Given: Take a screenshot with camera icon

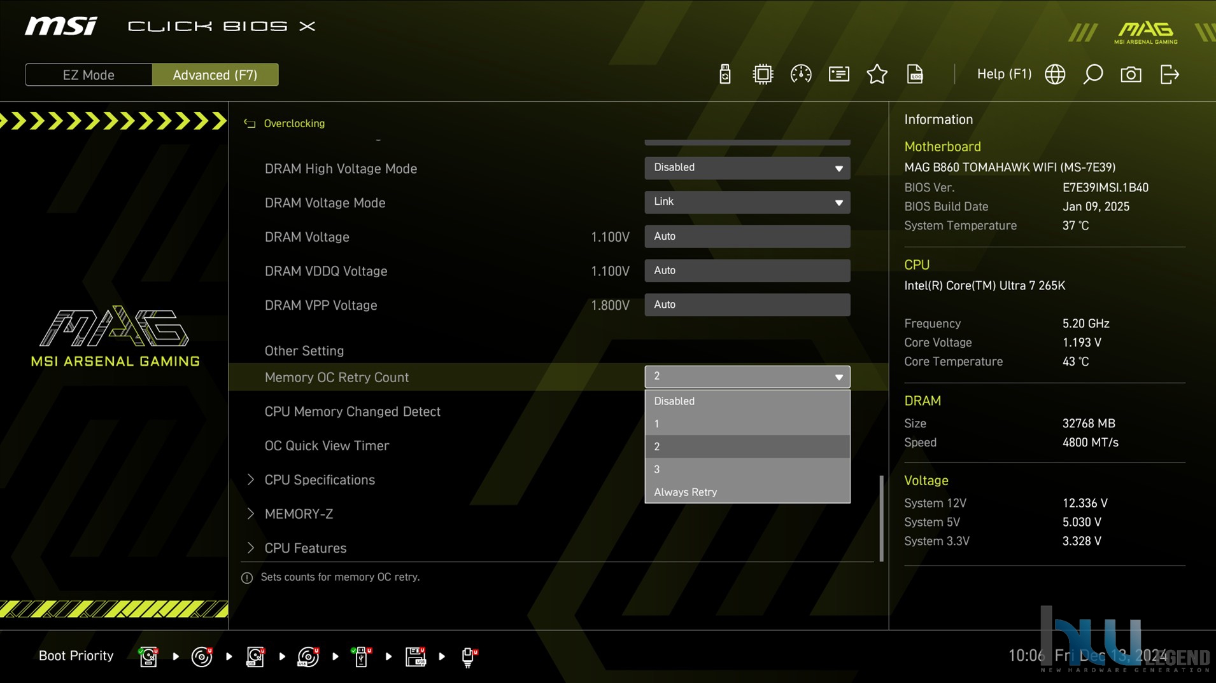Looking at the screenshot, I should tap(1131, 74).
